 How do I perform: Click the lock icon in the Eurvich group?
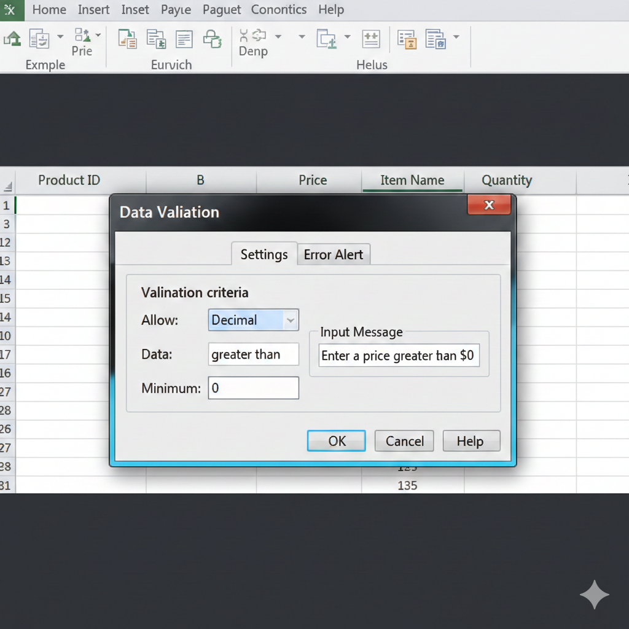[x=213, y=38]
